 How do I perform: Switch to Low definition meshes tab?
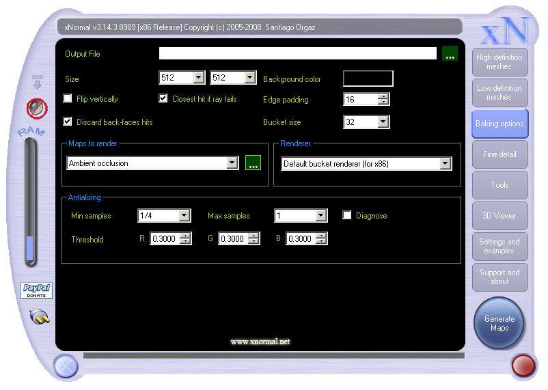coord(499,93)
